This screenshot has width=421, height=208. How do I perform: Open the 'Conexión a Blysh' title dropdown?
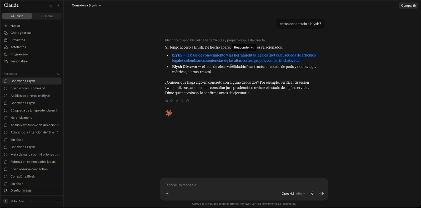86,5
